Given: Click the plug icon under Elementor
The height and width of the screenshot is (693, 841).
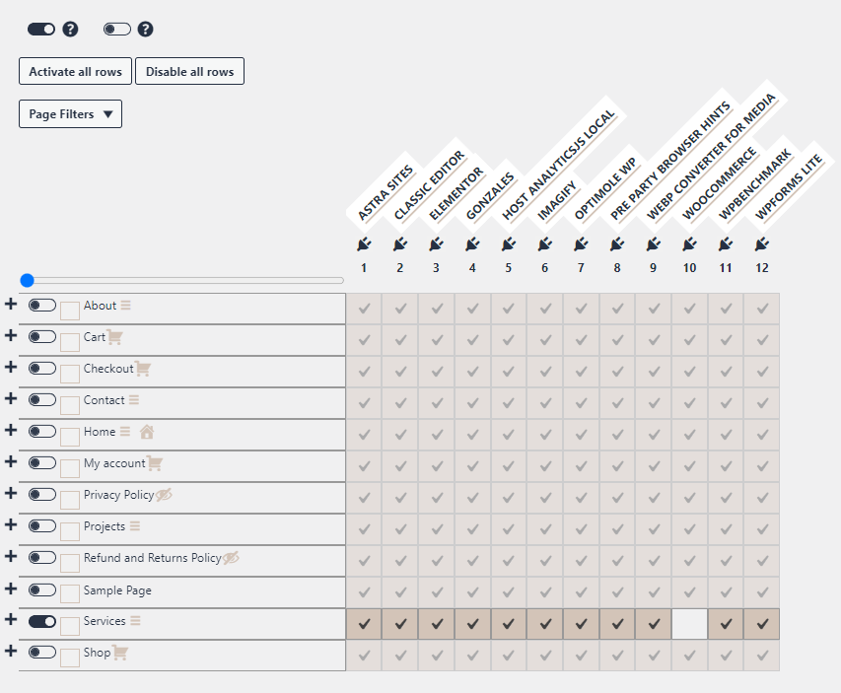Looking at the screenshot, I should coord(436,244).
